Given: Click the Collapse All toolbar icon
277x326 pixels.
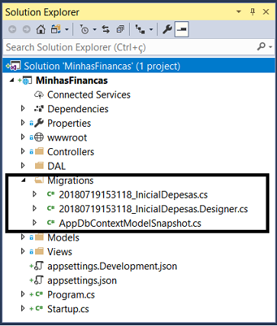Looking at the screenshot, I should pyautogui.click(x=120, y=30).
